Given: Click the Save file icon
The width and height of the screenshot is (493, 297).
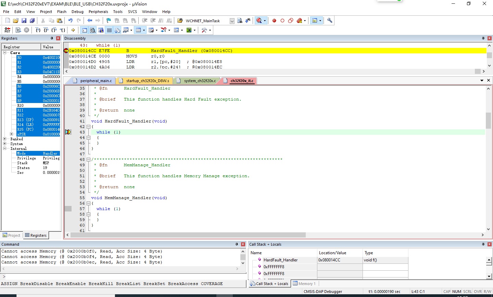Looking at the screenshot, I should 24,21.
